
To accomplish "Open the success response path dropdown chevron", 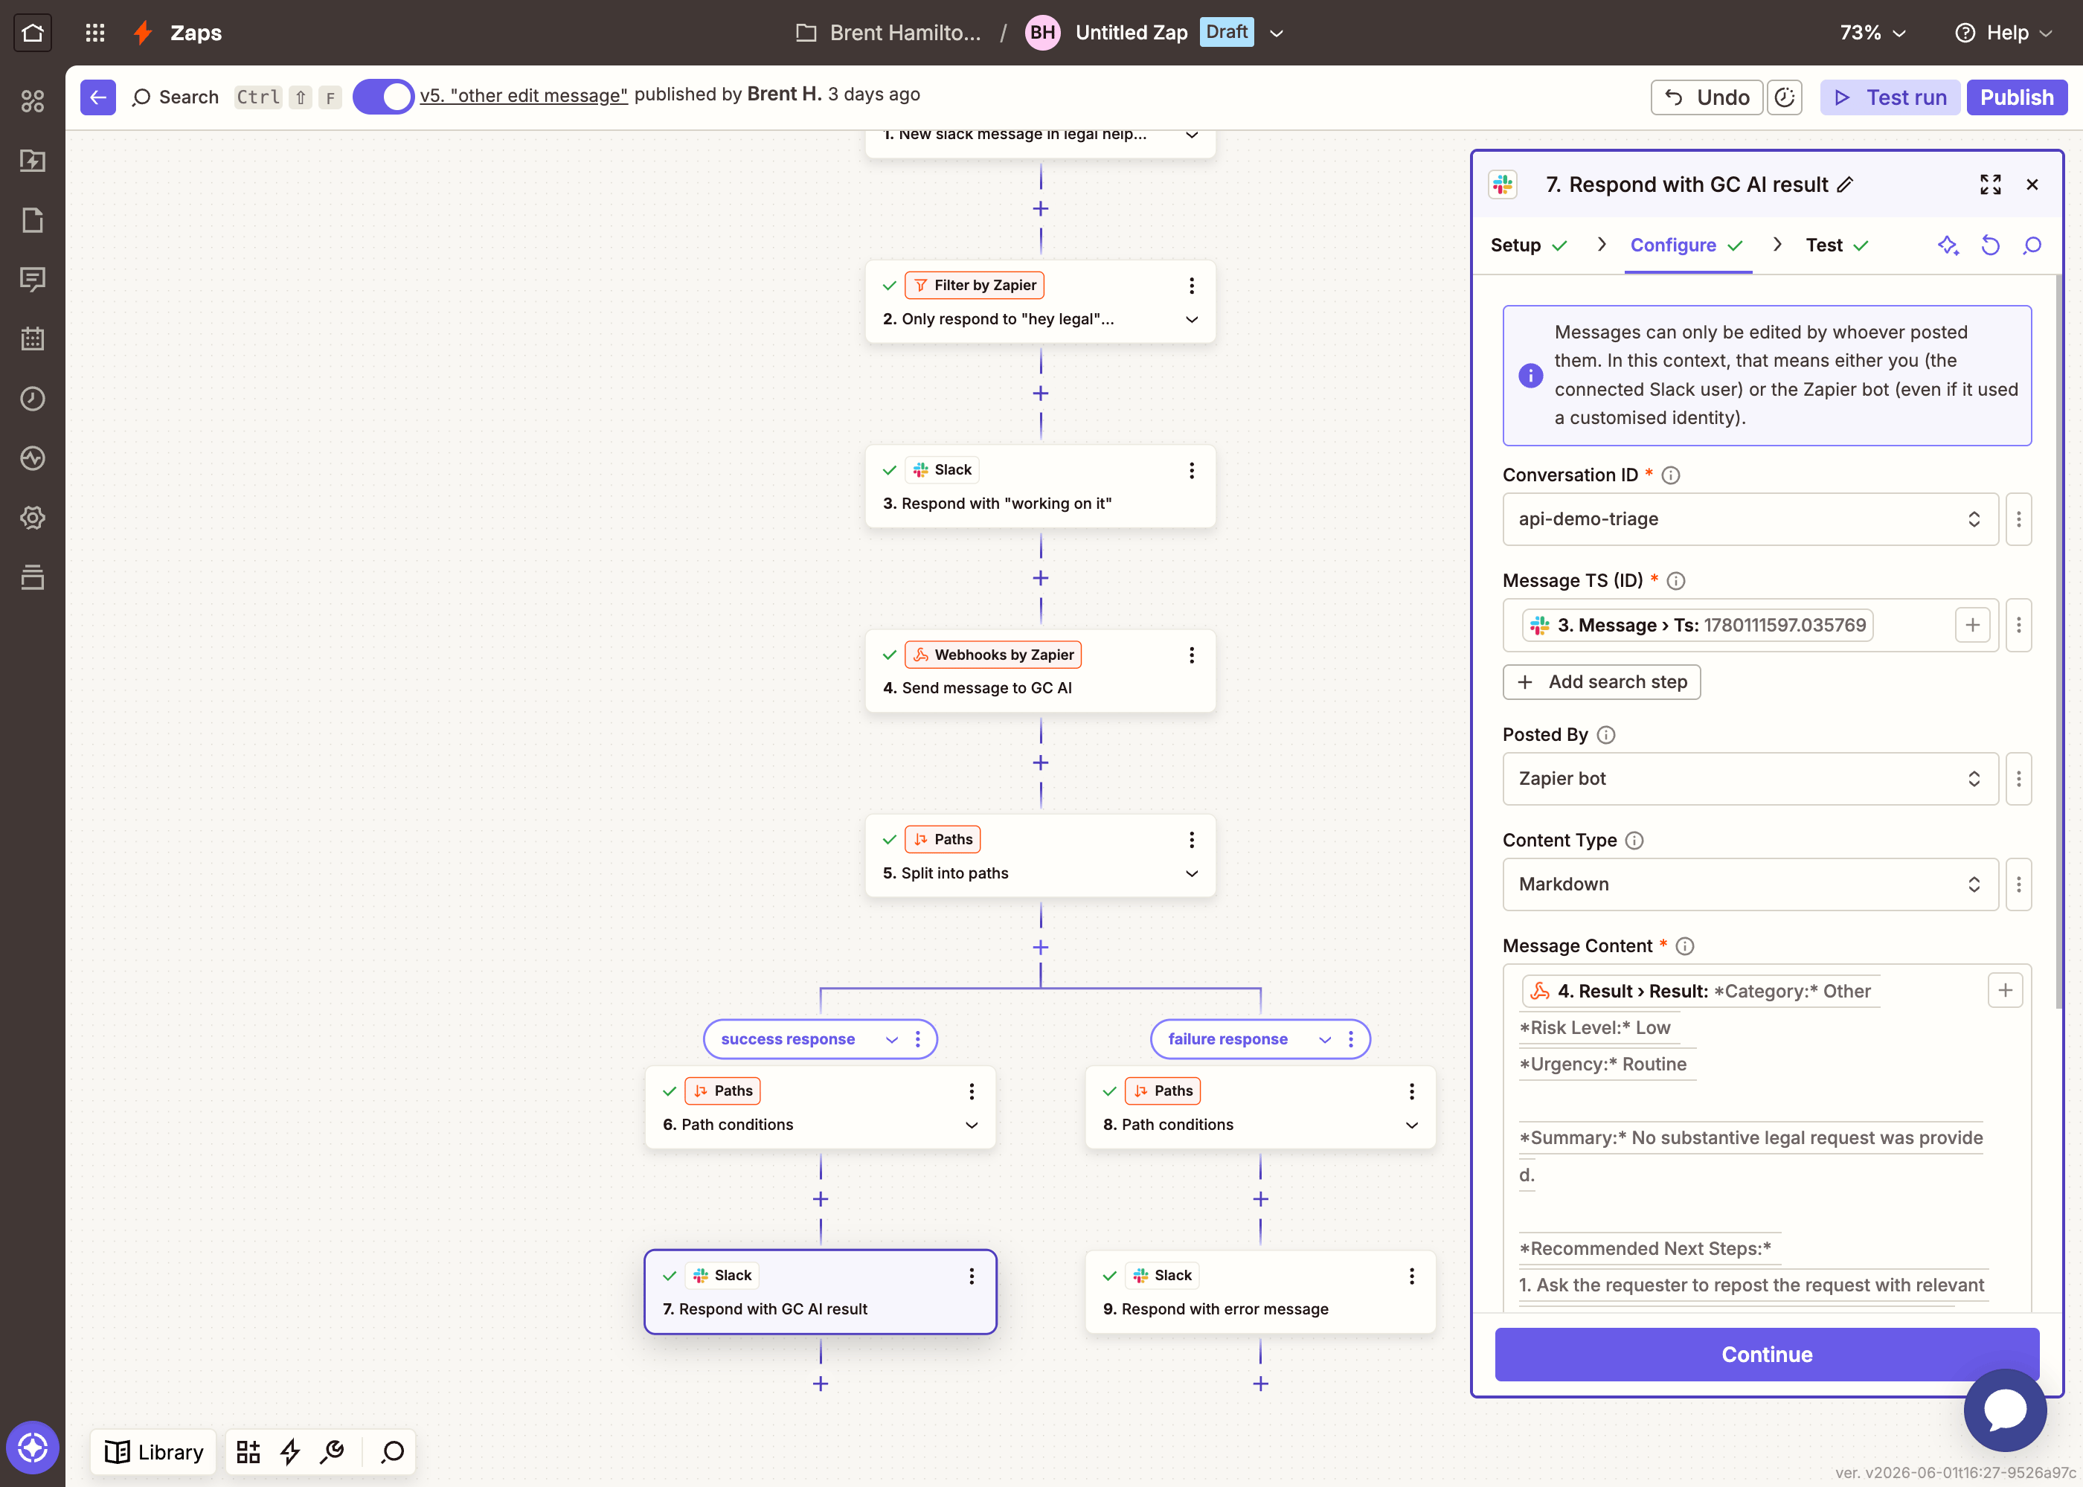I will (x=892, y=1039).
